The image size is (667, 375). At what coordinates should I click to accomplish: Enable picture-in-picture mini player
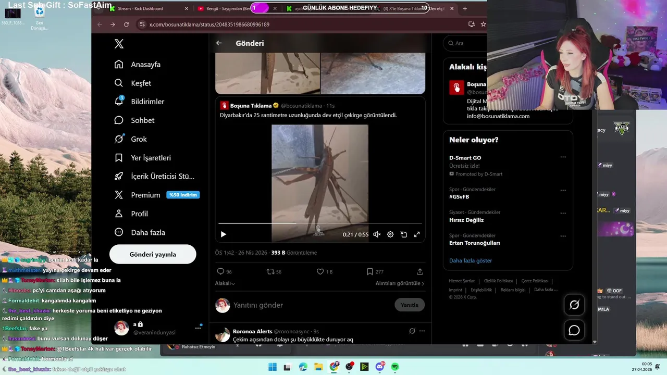pos(404,234)
